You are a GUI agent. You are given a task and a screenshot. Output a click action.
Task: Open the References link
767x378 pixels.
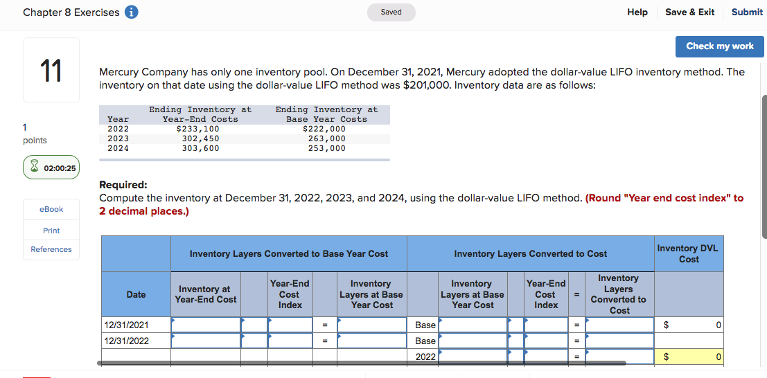pos(51,249)
